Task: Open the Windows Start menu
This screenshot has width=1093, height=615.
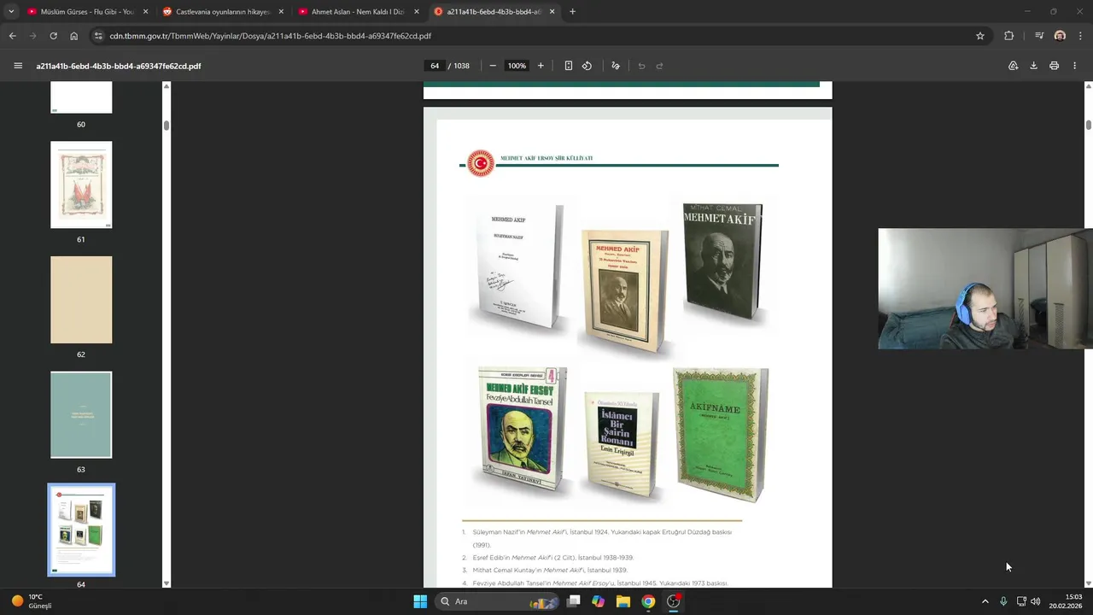Action: [420, 601]
